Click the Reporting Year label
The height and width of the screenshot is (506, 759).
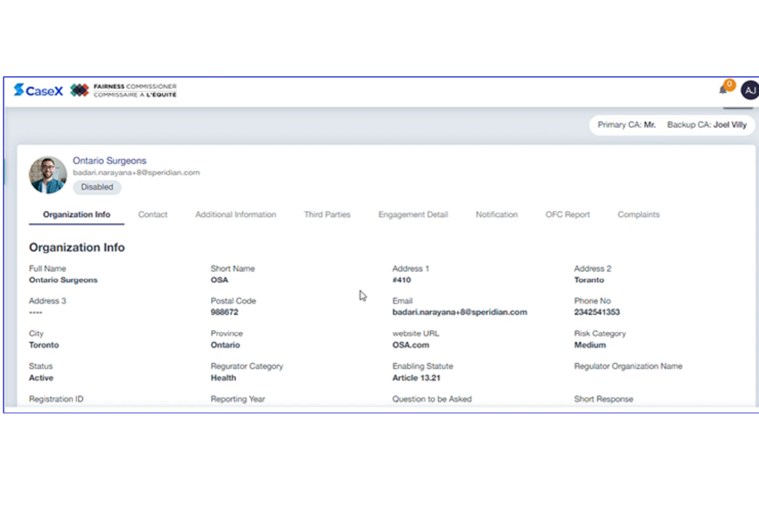(x=238, y=399)
